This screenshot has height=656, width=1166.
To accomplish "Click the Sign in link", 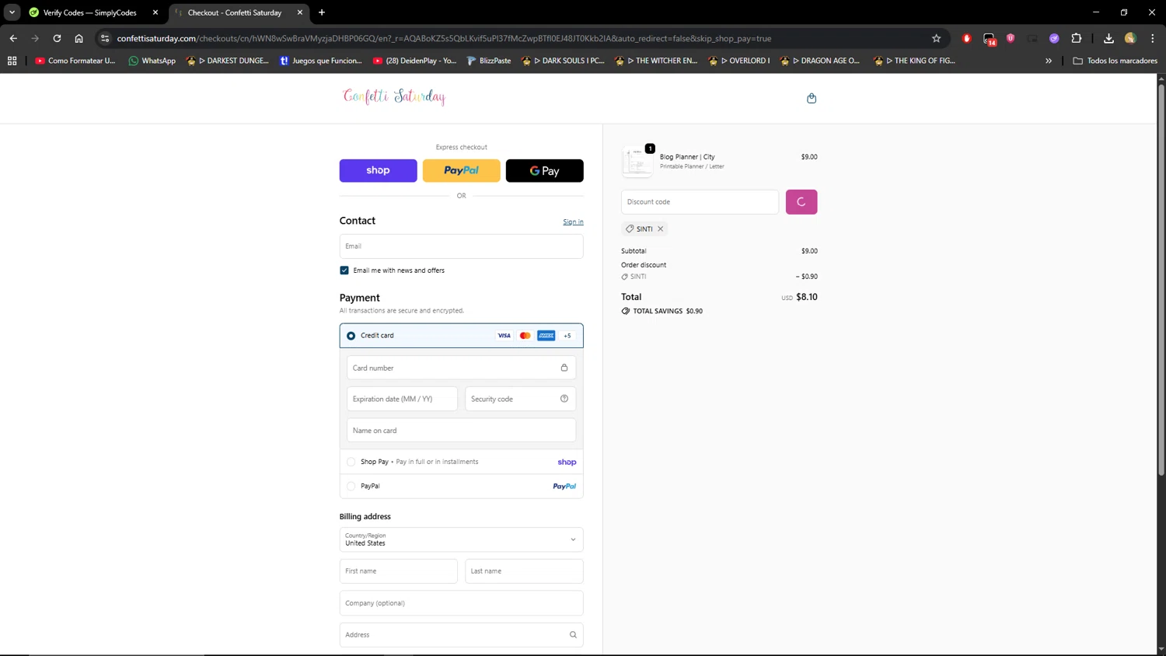I will 573,222.
